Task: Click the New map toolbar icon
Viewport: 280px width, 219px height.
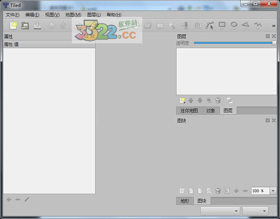Action: 13,26
